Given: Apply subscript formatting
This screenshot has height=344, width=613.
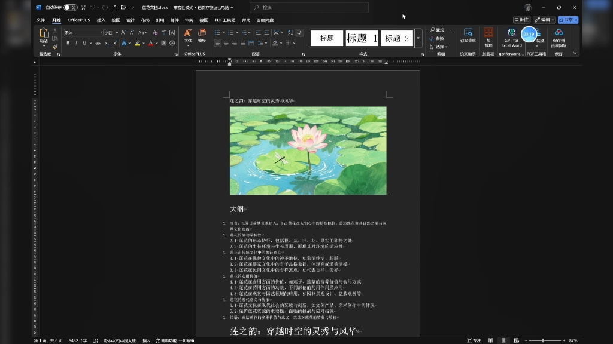Looking at the screenshot, I should click(x=107, y=43).
